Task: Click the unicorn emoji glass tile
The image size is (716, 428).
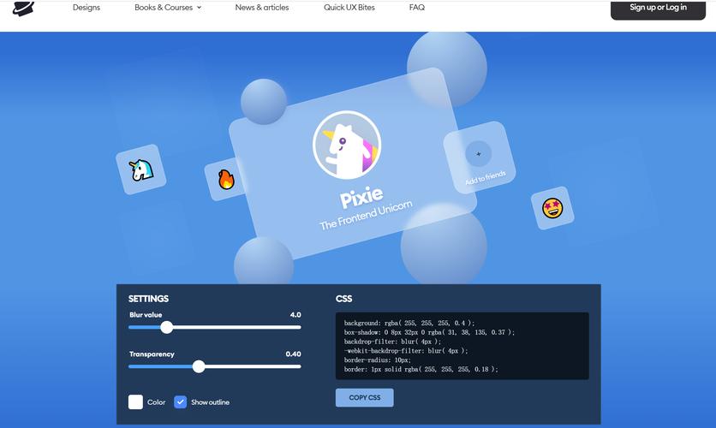Action: click(140, 169)
